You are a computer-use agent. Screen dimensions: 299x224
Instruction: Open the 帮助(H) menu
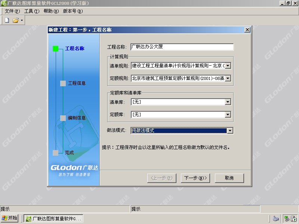tap(51, 11)
